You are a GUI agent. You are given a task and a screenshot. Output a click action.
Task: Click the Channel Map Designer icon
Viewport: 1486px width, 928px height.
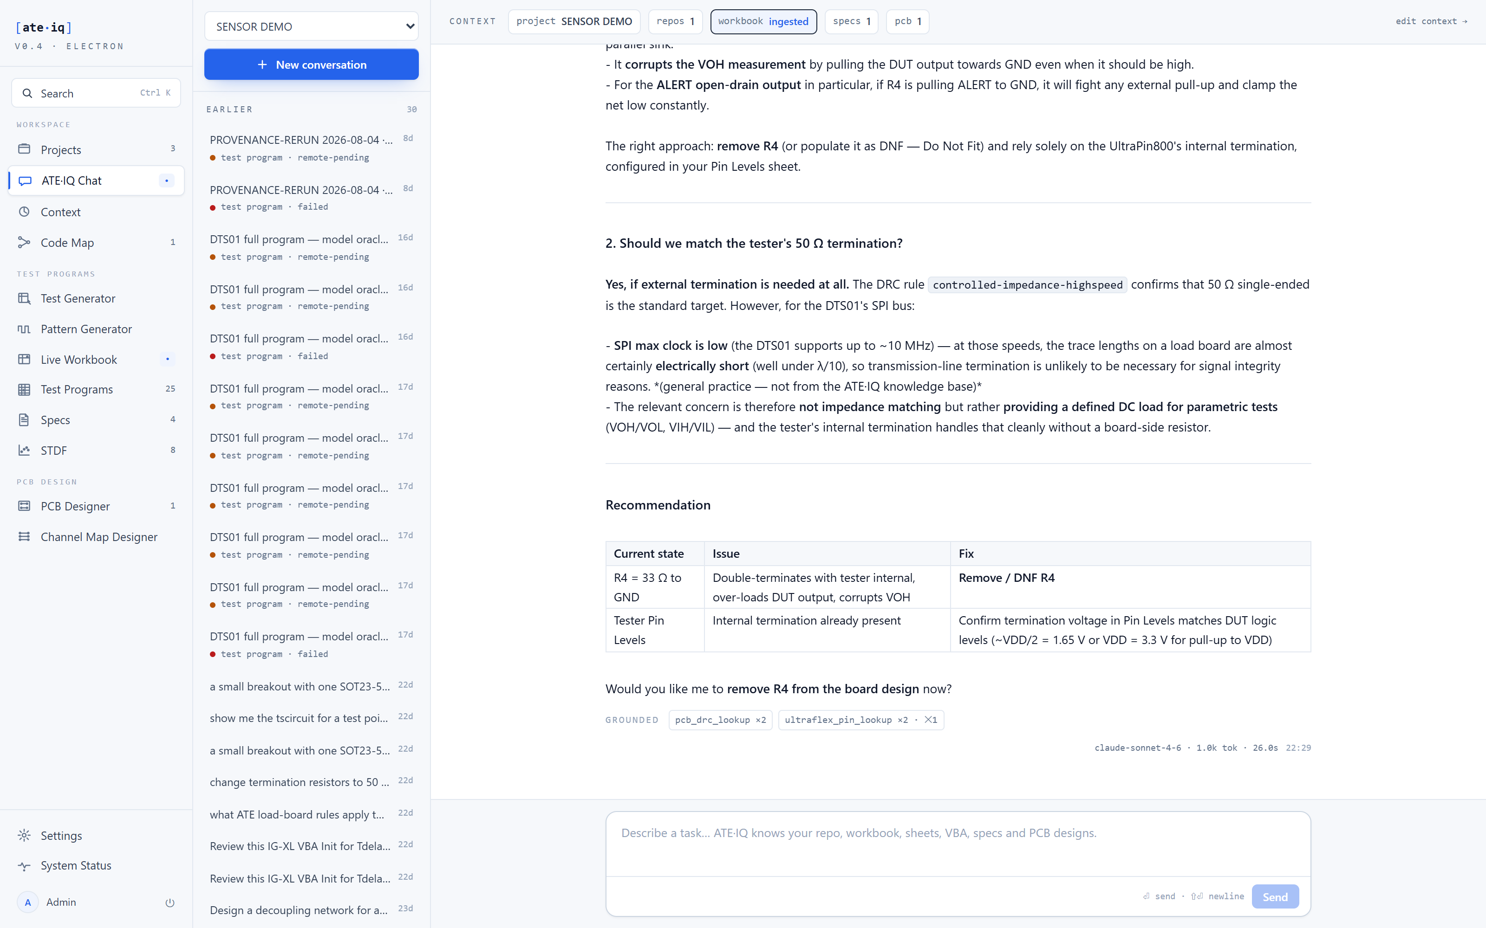coord(24,536)
